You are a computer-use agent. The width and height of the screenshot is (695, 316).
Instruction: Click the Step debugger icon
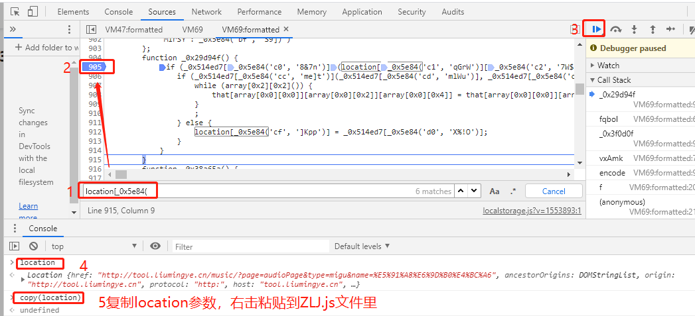(670, 29)
